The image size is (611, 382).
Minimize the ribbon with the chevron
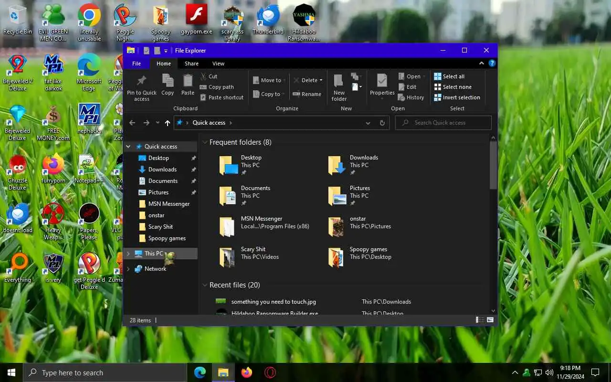[x=482, y=63]
